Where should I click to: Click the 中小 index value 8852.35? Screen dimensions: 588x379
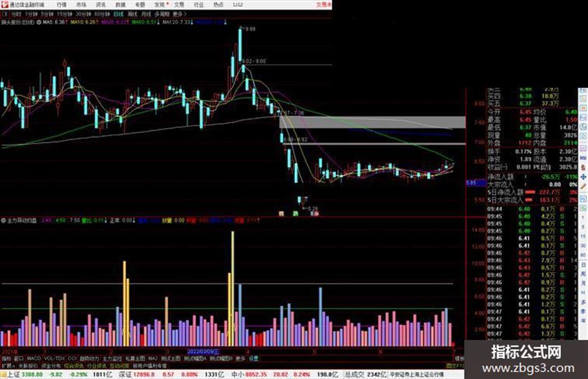click(256, 375)
